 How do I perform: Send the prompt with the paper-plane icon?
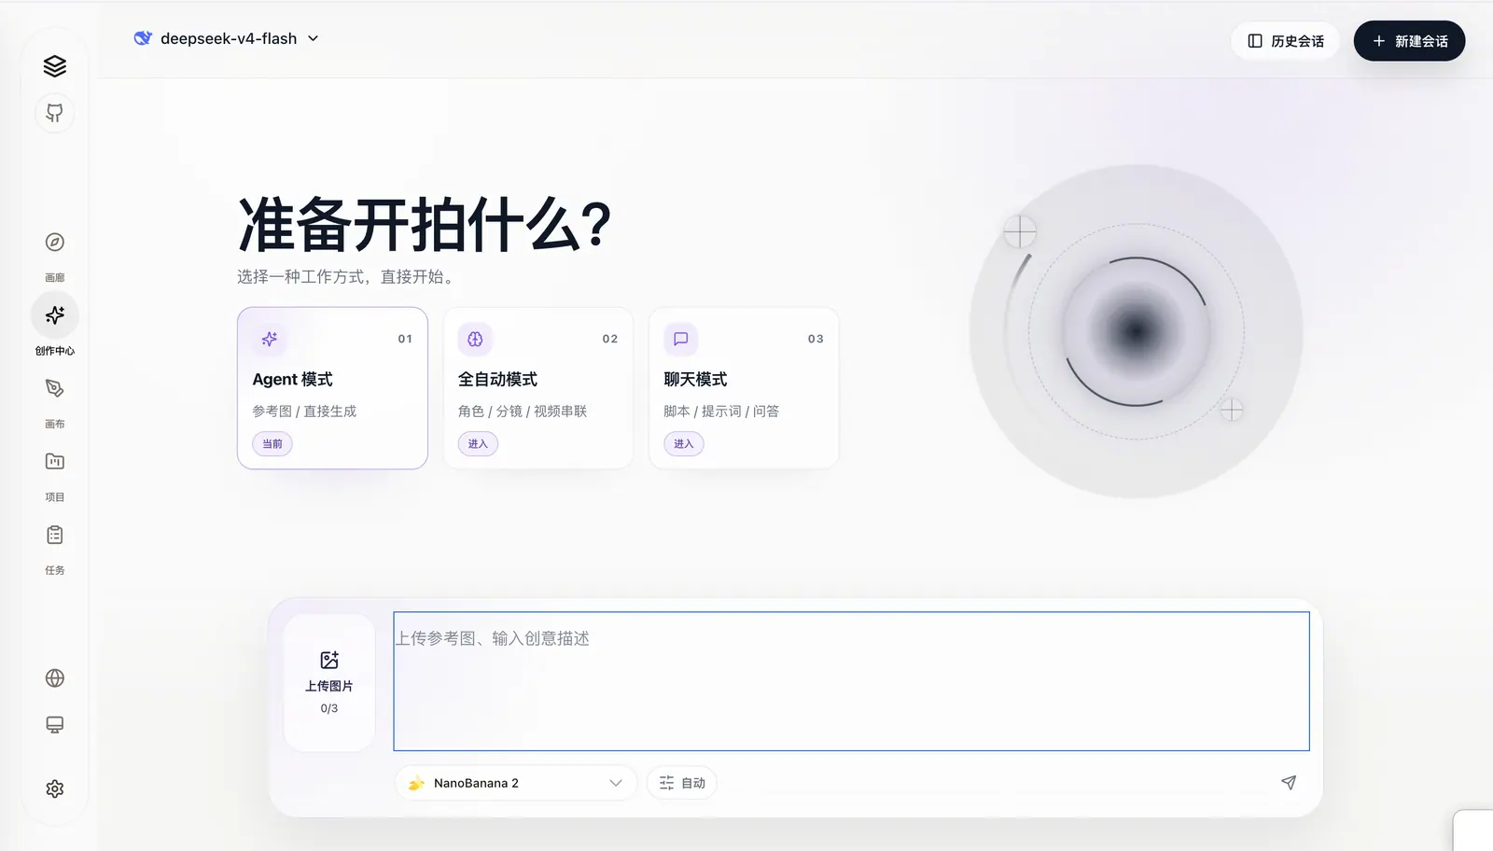(x=1289, y=783)
